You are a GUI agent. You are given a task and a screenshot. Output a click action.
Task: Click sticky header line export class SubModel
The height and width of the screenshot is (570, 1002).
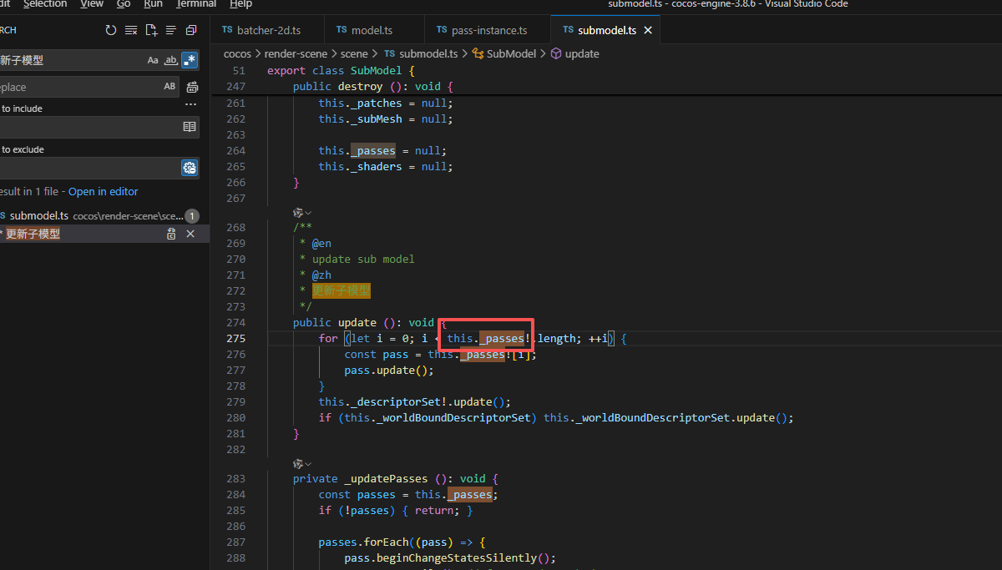pyautogui.click(x=341, y=71)
